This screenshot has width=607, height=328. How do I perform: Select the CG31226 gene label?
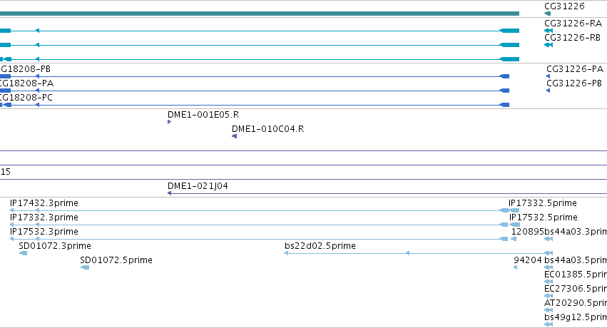pyautogui.click(x=564, y=6)
